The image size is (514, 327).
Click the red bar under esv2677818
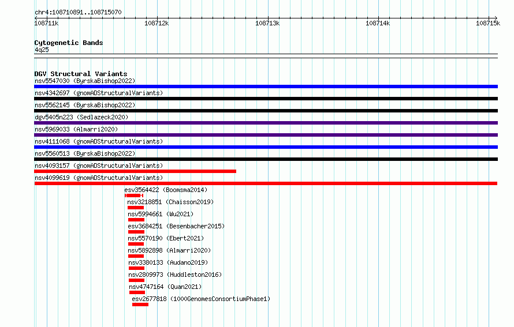point(140,305)
